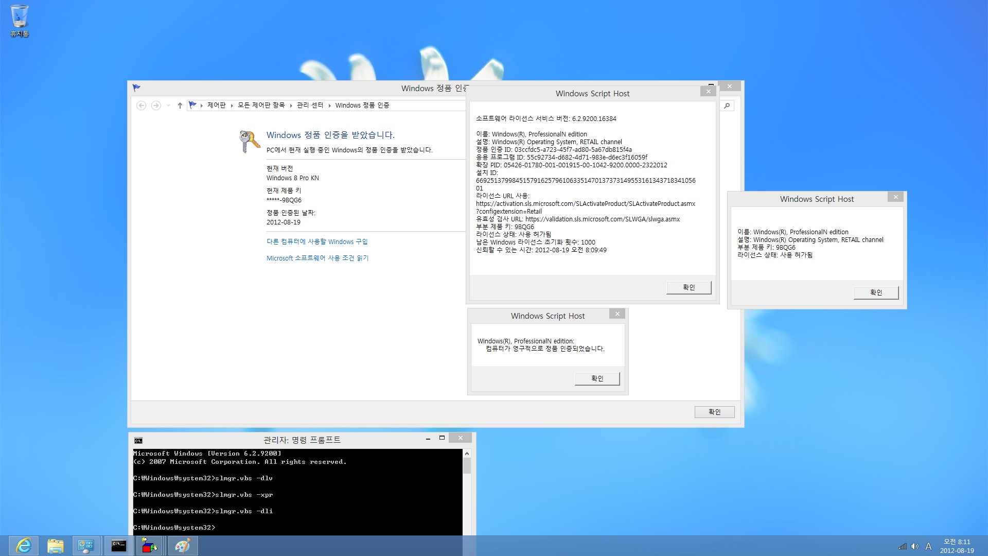988x556 pixels.
Task: Click the speaker volume tray icon
Action: click(915, 546)
